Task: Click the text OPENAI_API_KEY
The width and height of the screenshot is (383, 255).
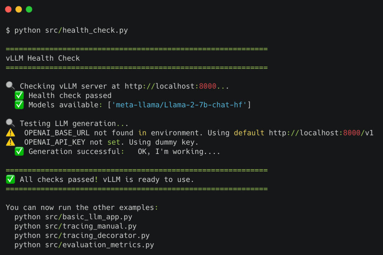Action: [x=55, y=142]
